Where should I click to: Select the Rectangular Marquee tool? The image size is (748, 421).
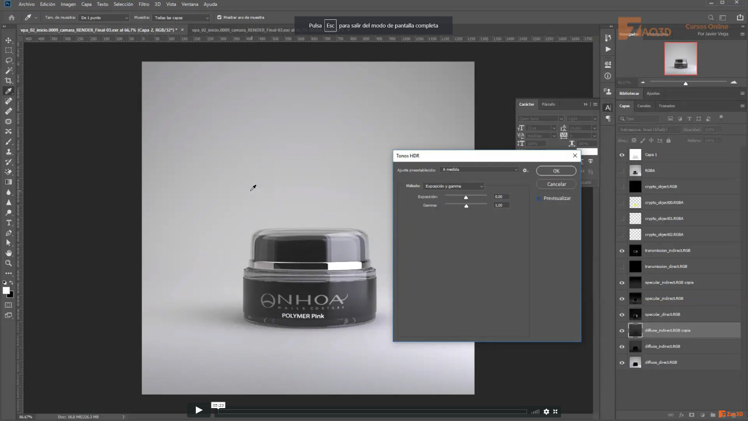(9, 50)
